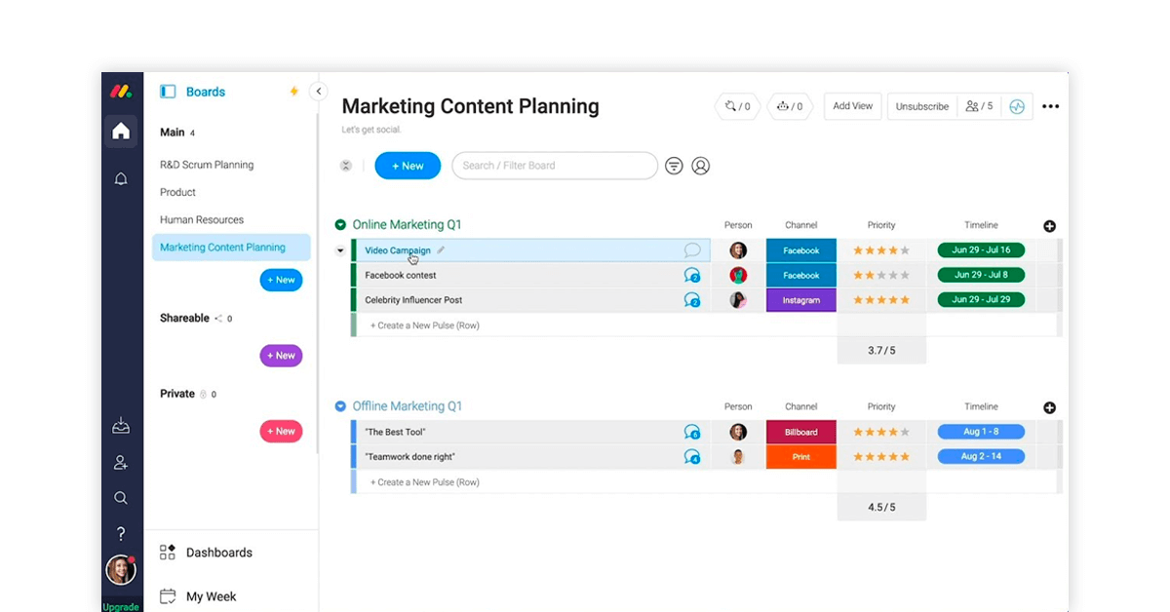Open Celebrity Influencer Post's updates bubble

(692, 300)
